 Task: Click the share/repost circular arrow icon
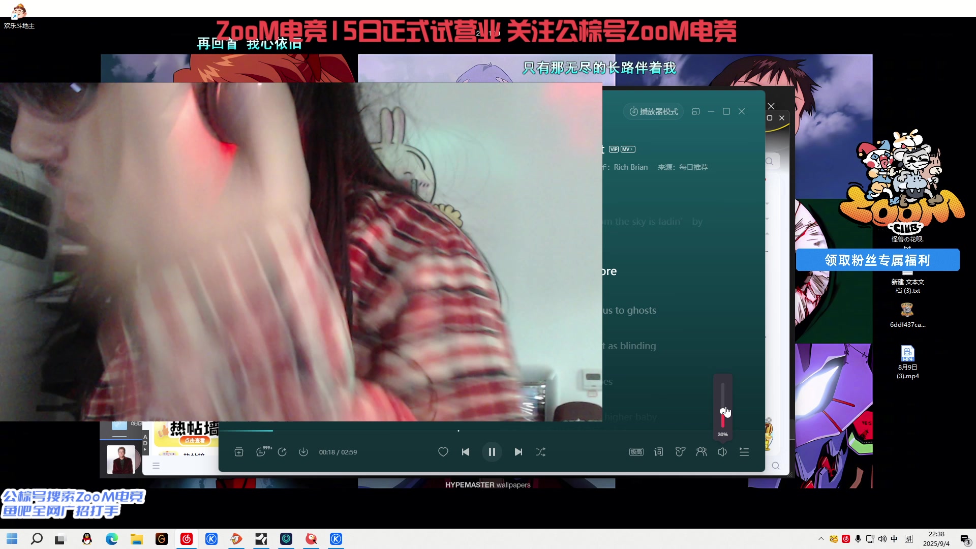click(x=282, y=452)
